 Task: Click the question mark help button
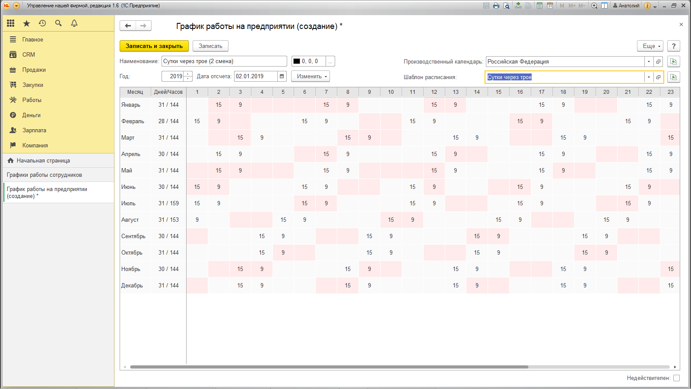pos(674,46)
